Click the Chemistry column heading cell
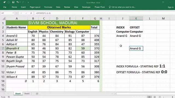The image size is (175, 98). pos(57,32)
